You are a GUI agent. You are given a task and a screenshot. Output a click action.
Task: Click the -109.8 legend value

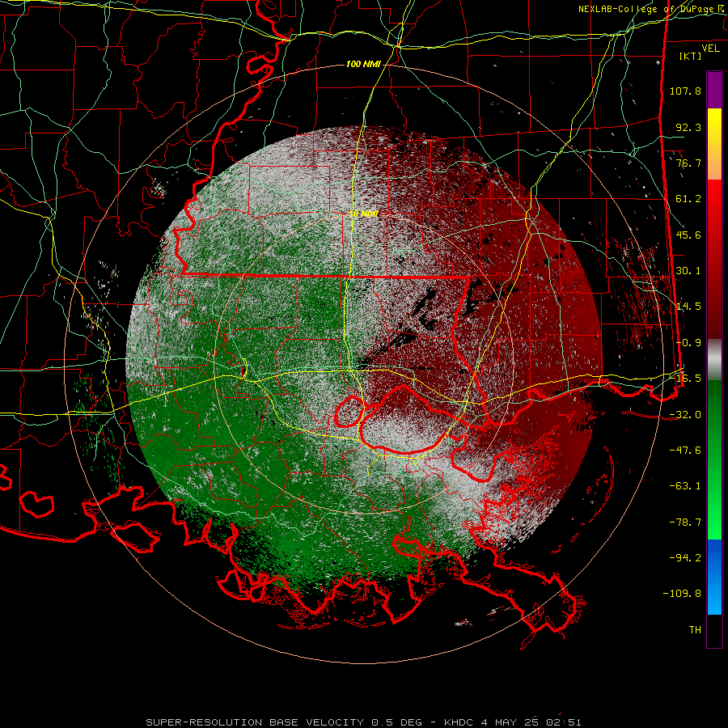(x=682, y=594)
